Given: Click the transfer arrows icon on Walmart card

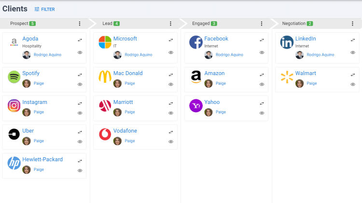Looking at the screenshot, I should click(353, 75).
